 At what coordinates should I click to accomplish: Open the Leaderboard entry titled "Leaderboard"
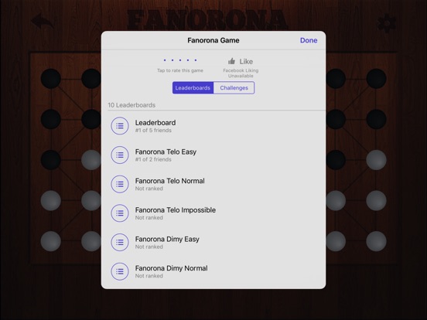pyautogui.click(x=213, y=126)
